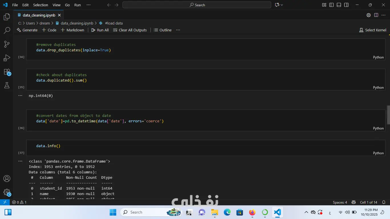Open the Edit menu
390x219 pixels.
coord(25,5)
